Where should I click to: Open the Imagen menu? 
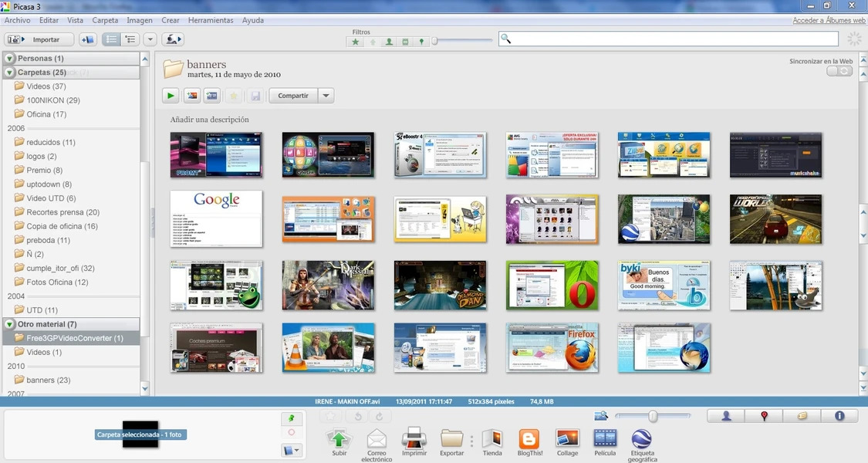(x=140, y=20)
